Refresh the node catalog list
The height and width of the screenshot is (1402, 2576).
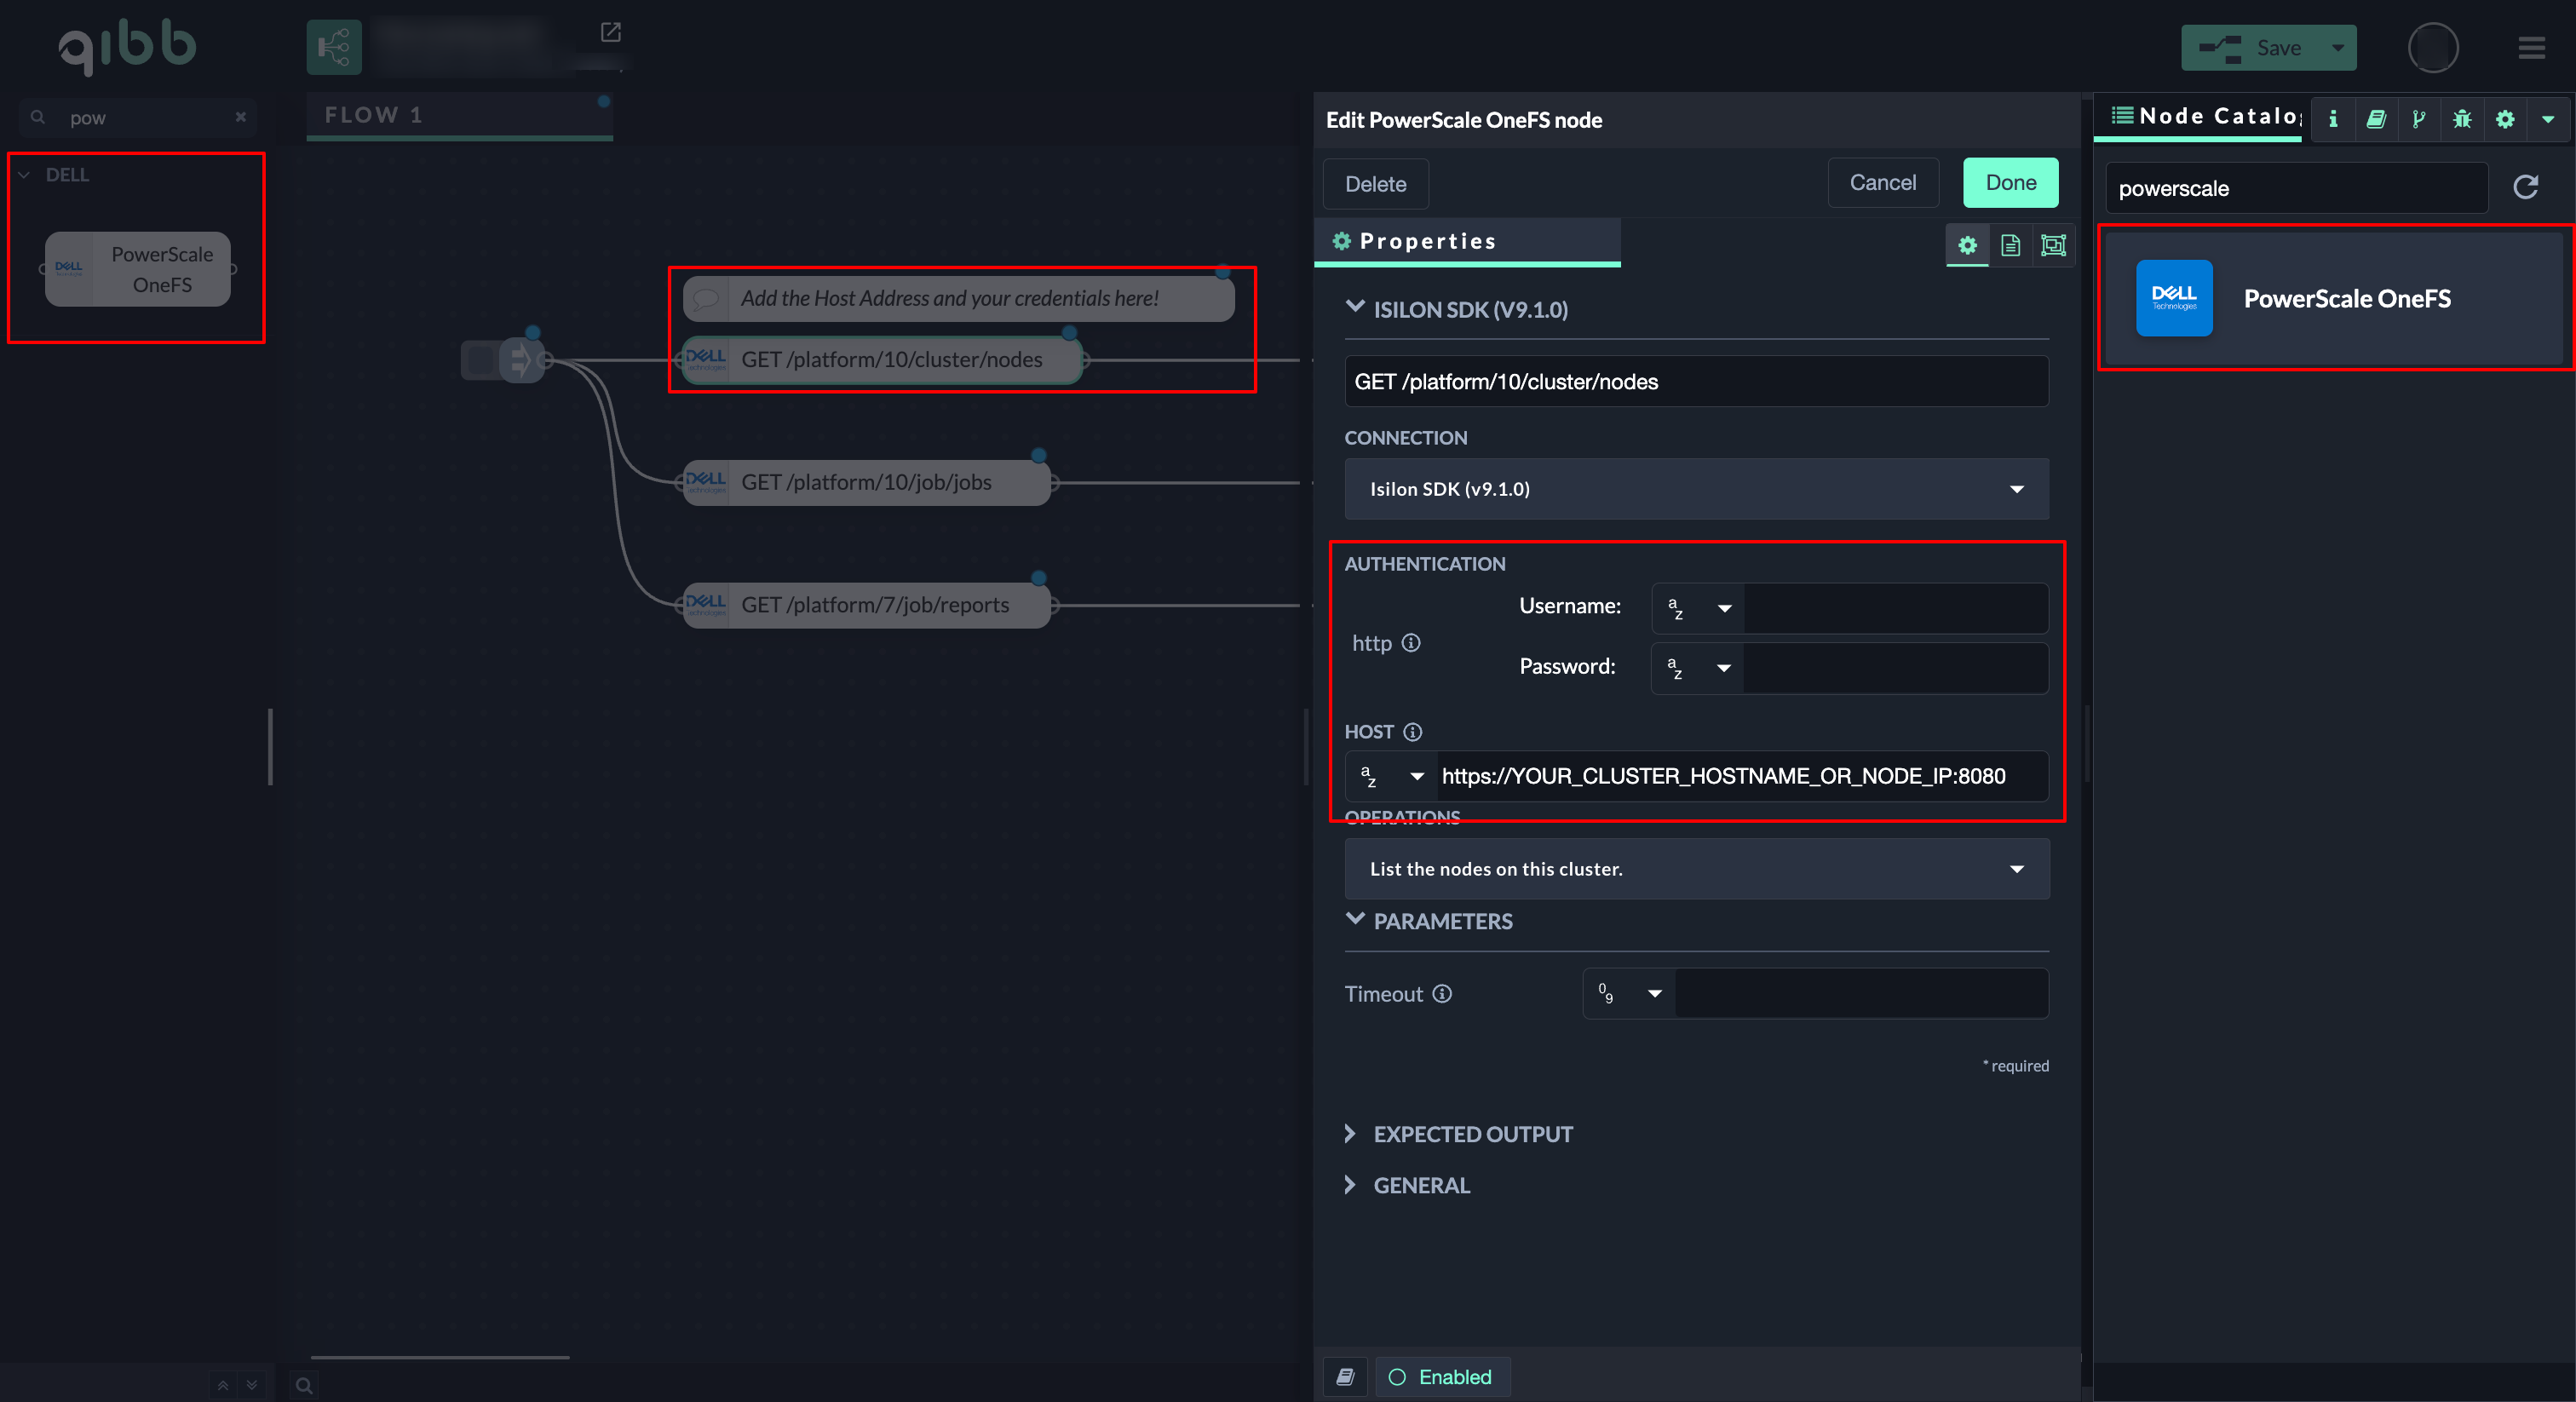point(2526,187)
